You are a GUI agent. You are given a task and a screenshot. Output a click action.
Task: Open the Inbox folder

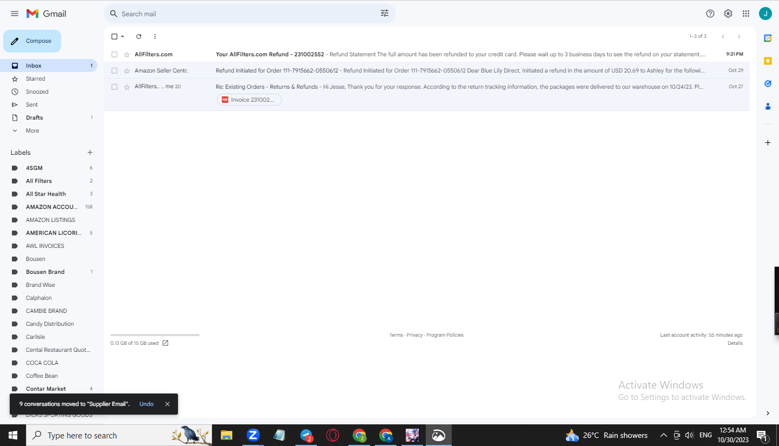tap(48, 65)
